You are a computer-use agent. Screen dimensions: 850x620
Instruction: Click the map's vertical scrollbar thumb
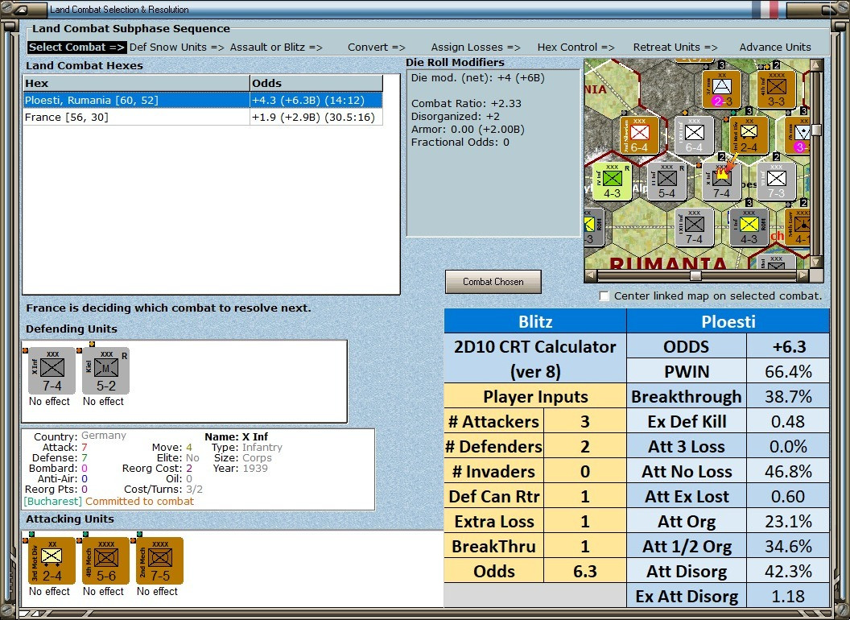tap(816, 130)
